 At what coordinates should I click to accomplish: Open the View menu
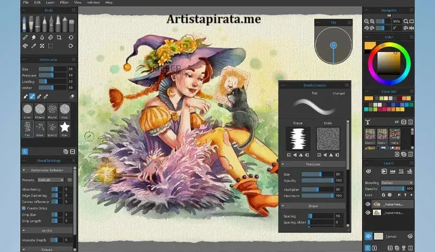pos(78,3)
